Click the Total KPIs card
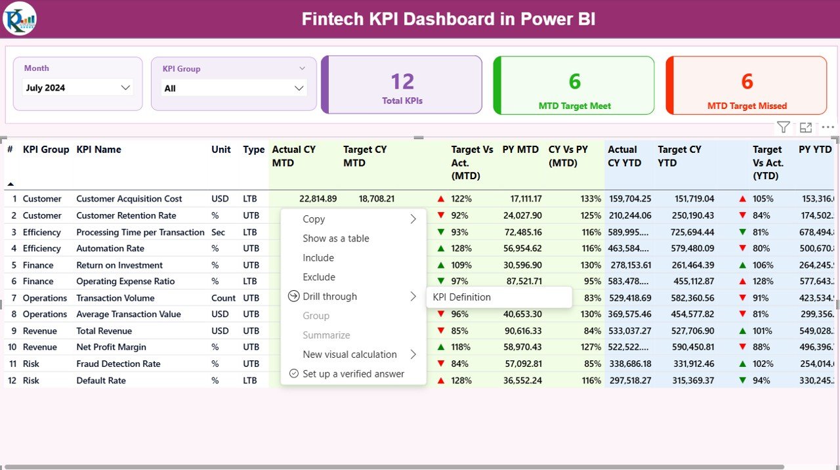840x470 pixels. (402, 85)
